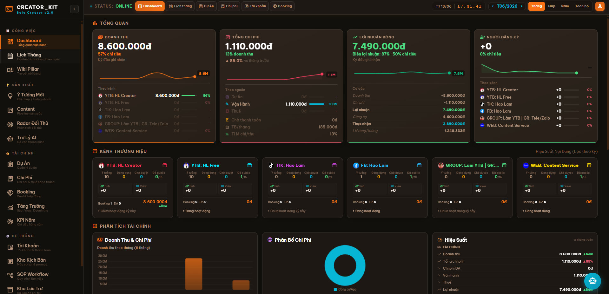Screen dimensions: 609x294
Task: Expand the Thuế performance row
Action: coord(515,282)
